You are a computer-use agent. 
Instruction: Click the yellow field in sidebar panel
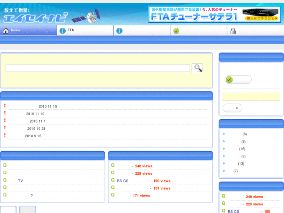tap(251, 97)
